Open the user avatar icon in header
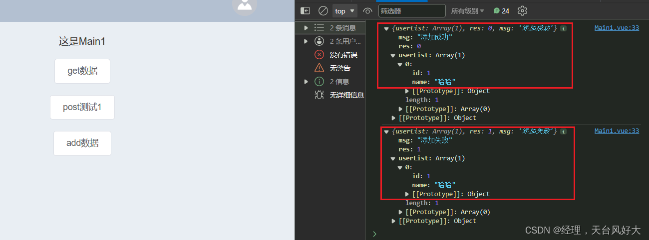 (245, 5)
